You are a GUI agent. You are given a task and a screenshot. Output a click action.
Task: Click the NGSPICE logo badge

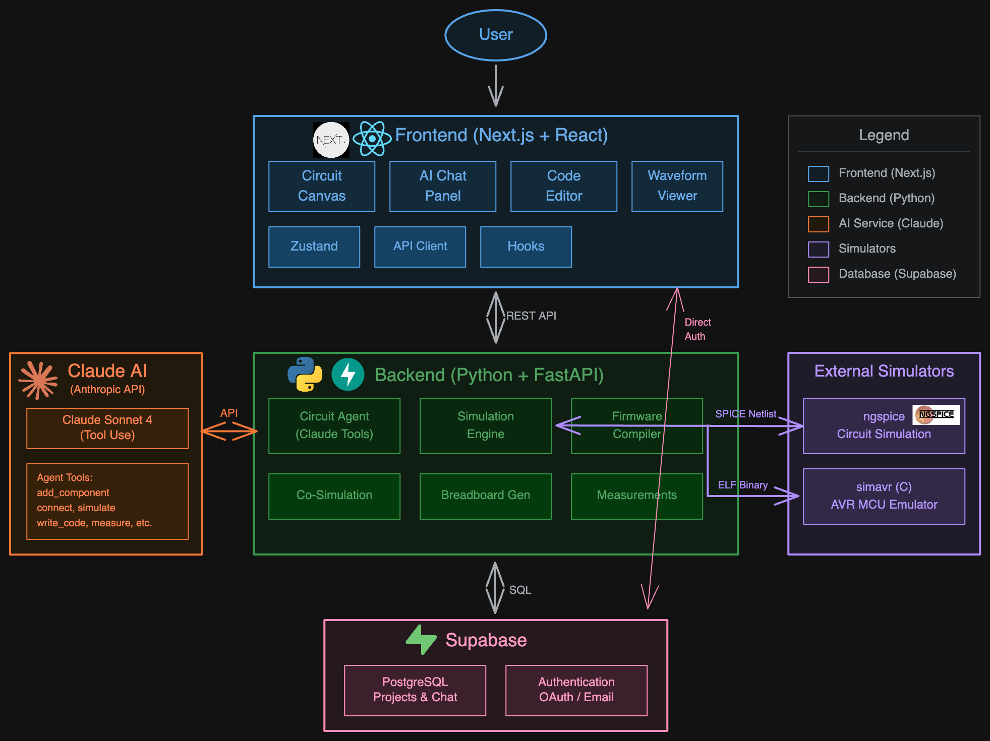(x=936, y=415)
